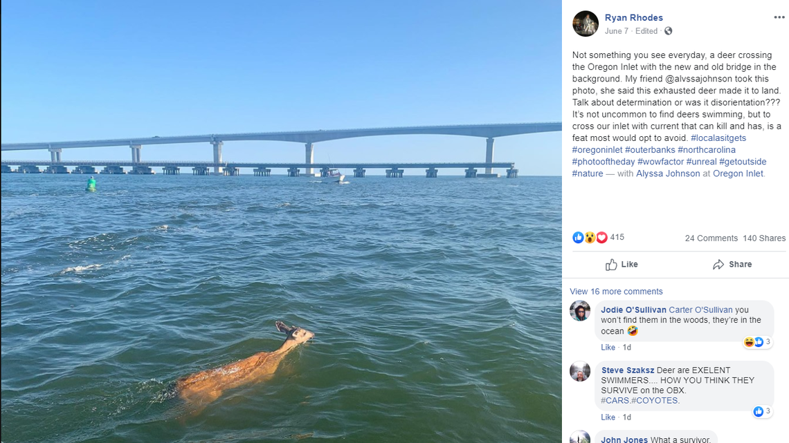This screenshot has width=789, height=443.
Task: Click the Share arrow icon below the post
Action: click(x=720, y=264)
